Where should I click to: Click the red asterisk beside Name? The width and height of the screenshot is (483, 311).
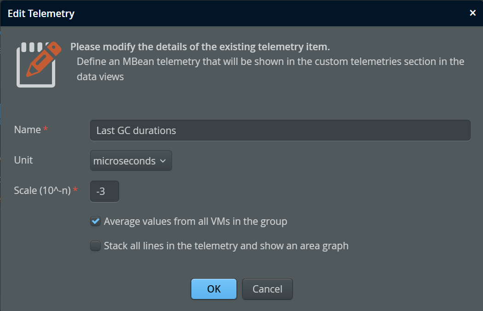(x=46, y=130)
